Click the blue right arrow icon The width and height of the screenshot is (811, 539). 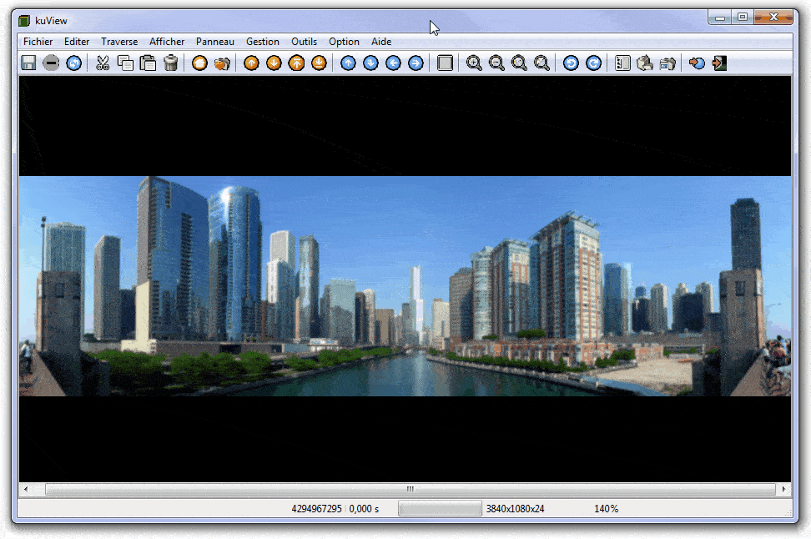click(x=416, y=63)
